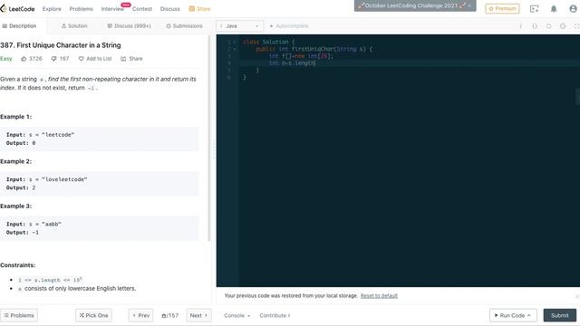Screen dimensions: 580x326
Task: Place cursor at end of line 4 code
Action: pos(315,63)
